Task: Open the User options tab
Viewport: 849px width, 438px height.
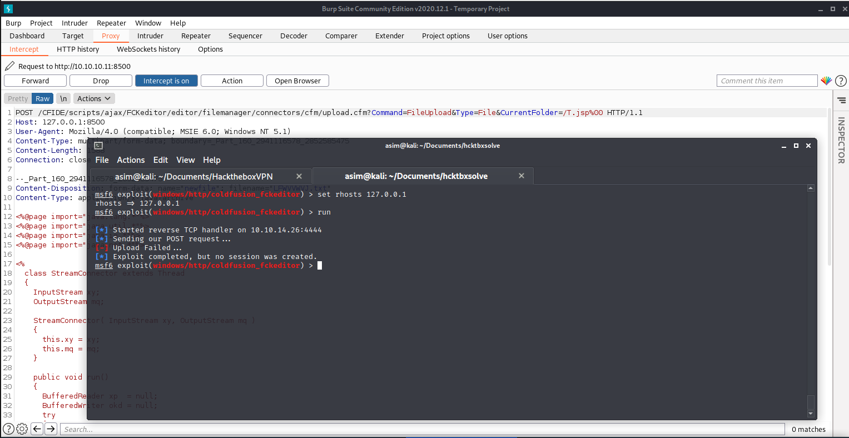Action: (508, 36)
